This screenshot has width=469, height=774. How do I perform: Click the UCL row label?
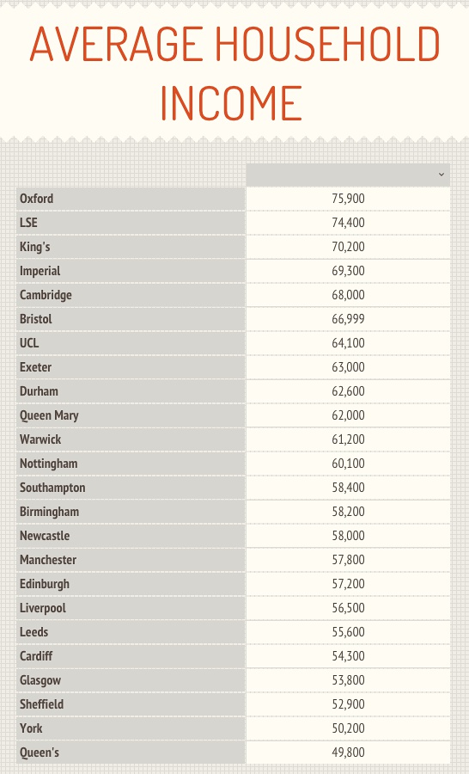tap(131, 343)
